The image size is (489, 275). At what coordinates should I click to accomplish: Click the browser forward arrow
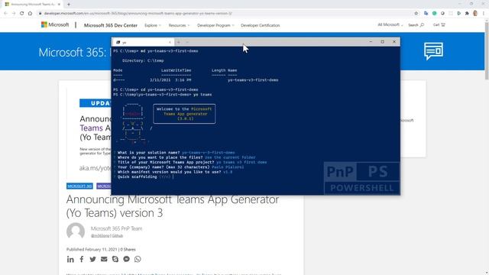tap(14, 14)
